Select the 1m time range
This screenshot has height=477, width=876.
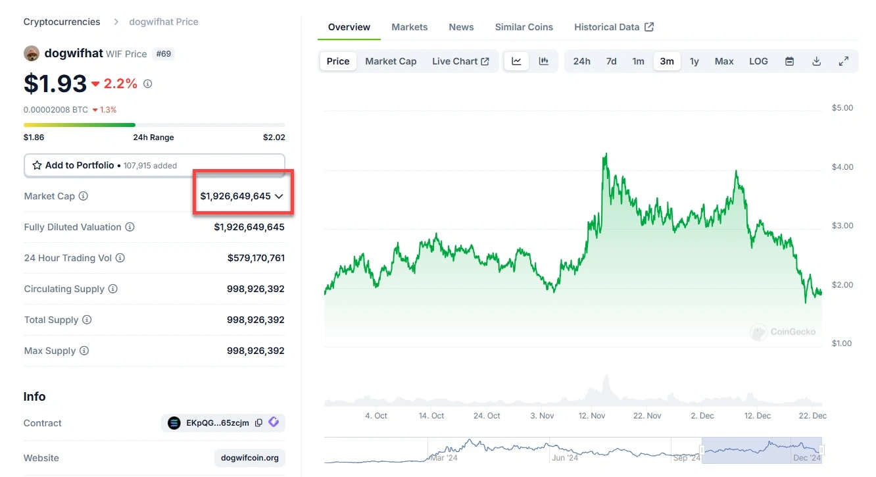[x=639, y=61]
